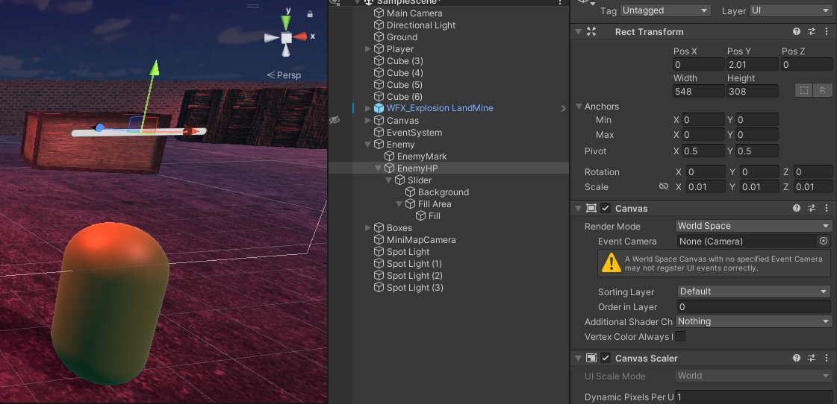This screenshot has width=837, height=404.
Task: Collapse the Rect Transform component header
Action: 579,31
